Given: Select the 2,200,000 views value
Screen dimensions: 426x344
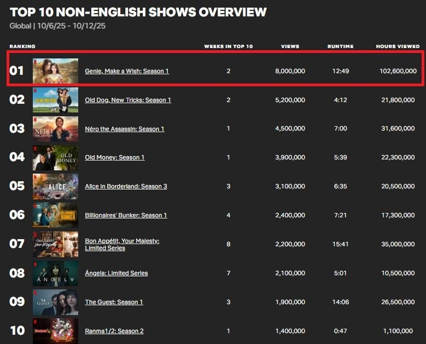Looking at the screenshot, I should (x=290, y=244).
